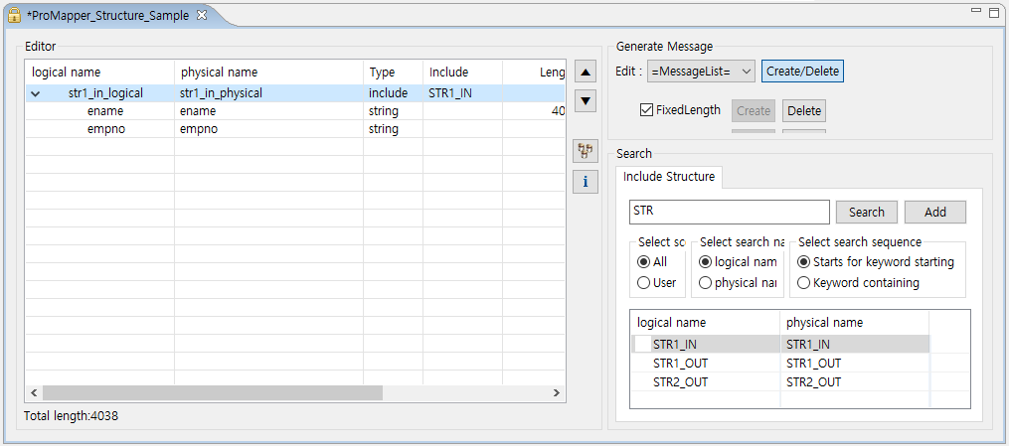
Task: Click the physical name column header in editor
Action: tap(269, 73)
